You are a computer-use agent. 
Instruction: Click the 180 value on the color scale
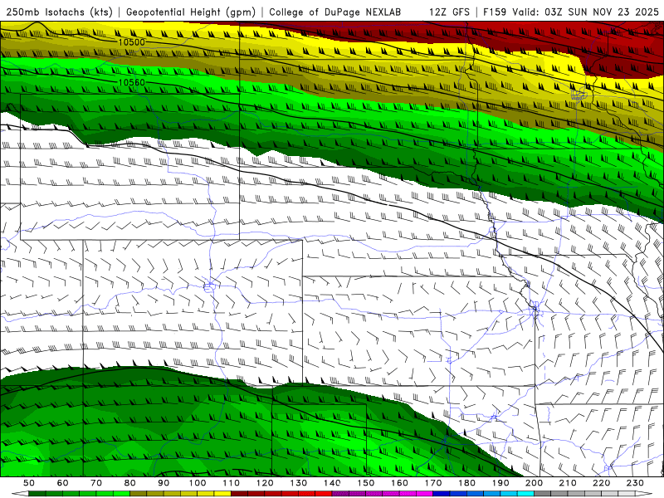click(x=466, y=483)
